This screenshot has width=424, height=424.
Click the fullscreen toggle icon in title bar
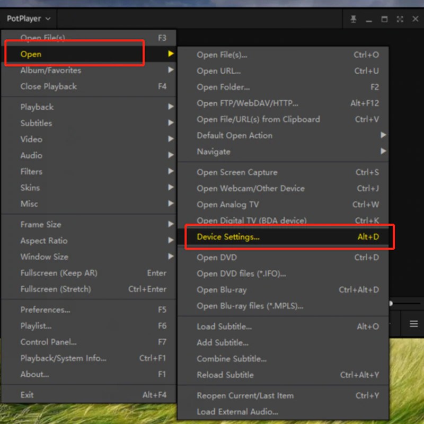point(400,19)
